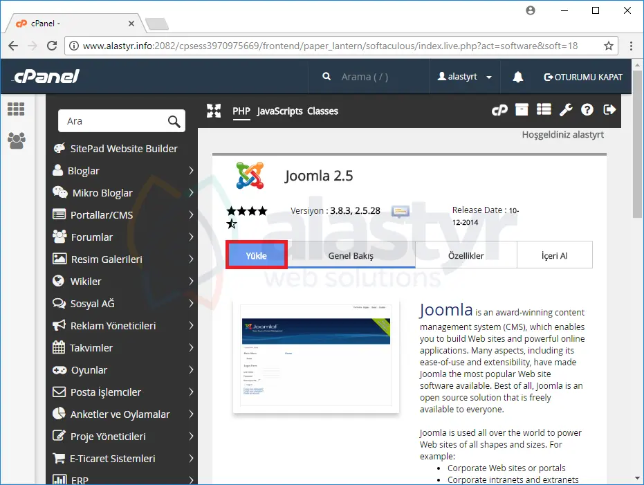Click the Softaculous logout arrow icon

(x=609, y=109)
